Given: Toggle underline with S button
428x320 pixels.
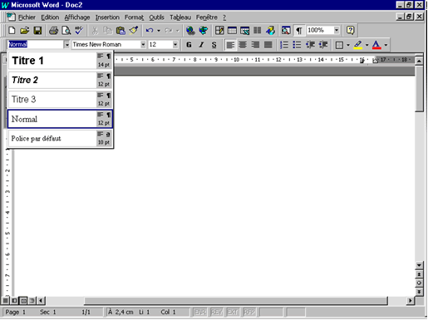Looking at the screenshot, I should (214, 45).
